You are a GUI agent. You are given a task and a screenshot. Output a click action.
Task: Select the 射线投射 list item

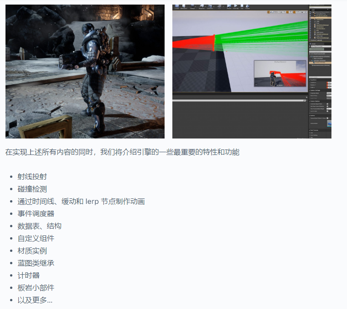click(x=32, y=177)
